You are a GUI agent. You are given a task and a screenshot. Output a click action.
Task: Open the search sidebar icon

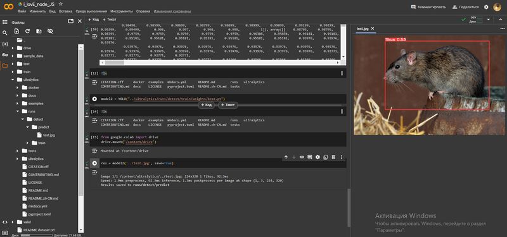click(x=5, y=33)
